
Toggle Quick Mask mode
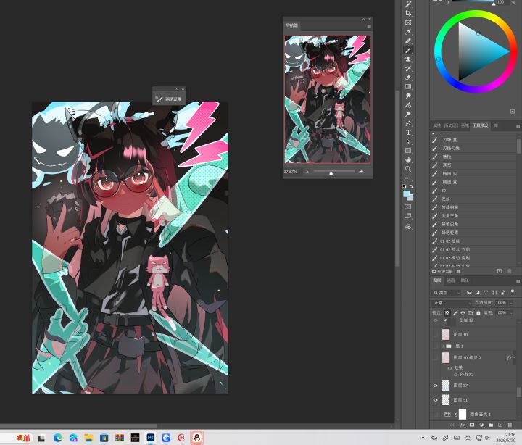pos(408,207)
